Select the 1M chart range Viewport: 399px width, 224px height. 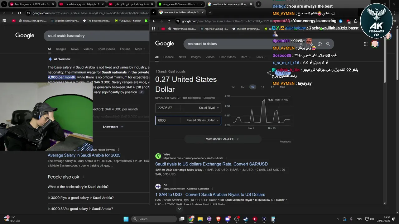pos(253,87)
